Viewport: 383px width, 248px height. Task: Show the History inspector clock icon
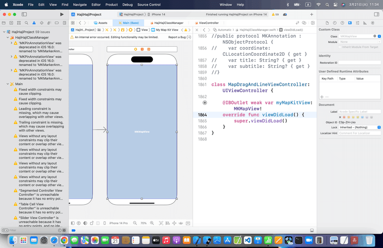[x=335, y=23]
